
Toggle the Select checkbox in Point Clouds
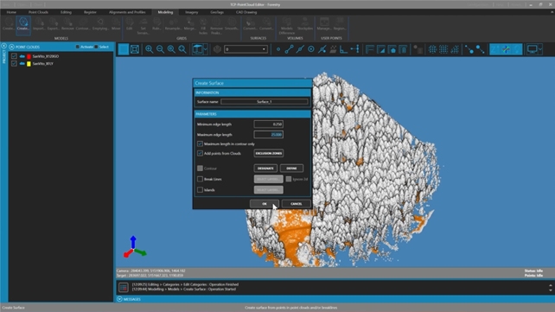click(96, 47)
